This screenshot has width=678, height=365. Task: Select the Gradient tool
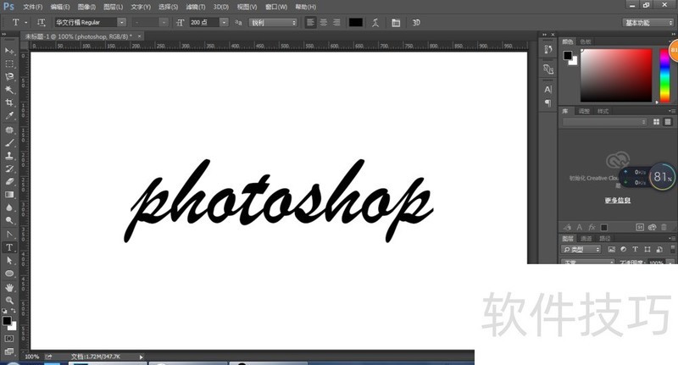[9, 195]
